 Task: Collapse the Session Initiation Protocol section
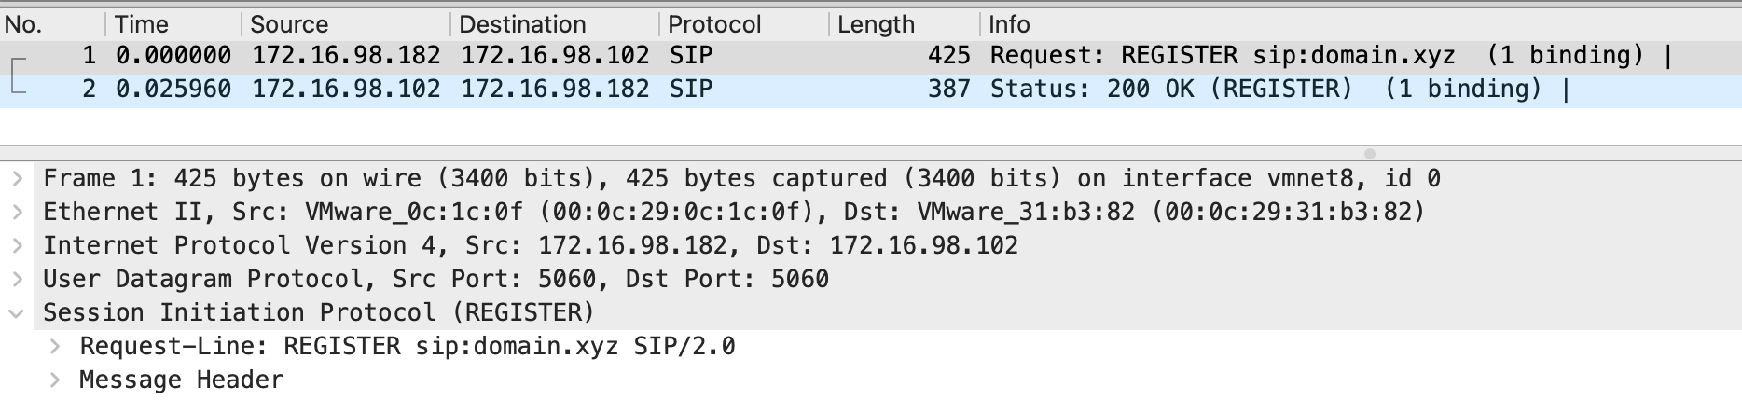point(17,313)
